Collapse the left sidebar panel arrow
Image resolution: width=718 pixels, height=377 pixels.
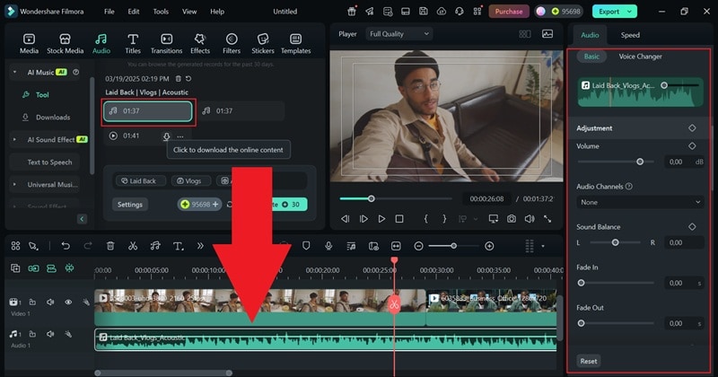(82, 219)
